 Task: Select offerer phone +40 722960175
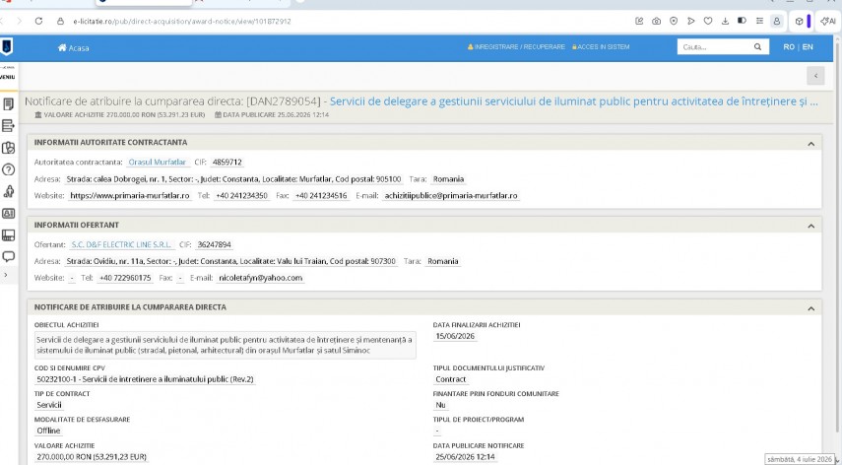click(x=125, y=278)
